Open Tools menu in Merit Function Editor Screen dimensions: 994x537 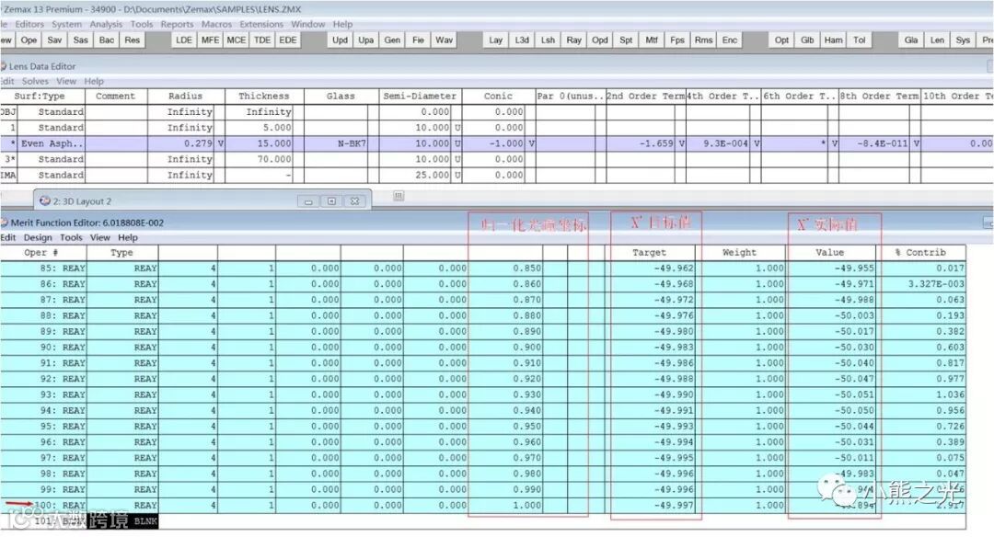point(71,237)
